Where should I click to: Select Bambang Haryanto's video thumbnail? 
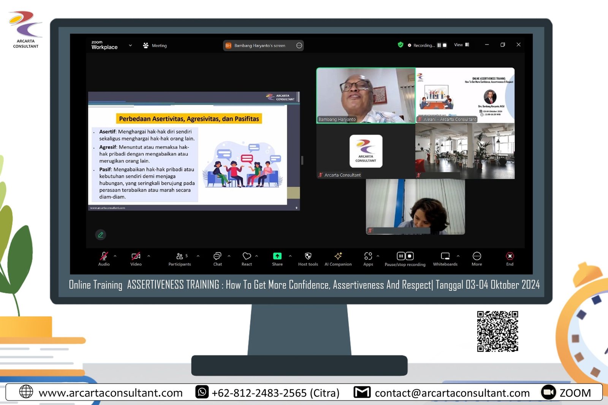[x=366, y=95]
